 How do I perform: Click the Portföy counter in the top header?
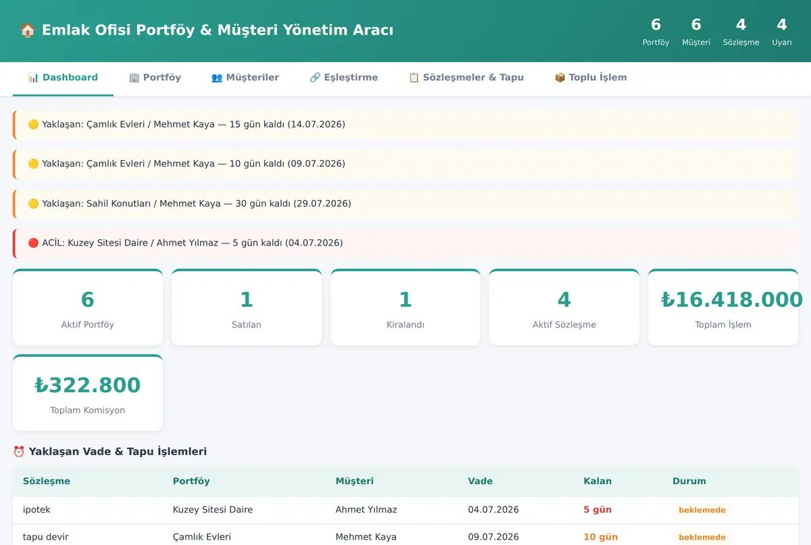coord(656,31)
